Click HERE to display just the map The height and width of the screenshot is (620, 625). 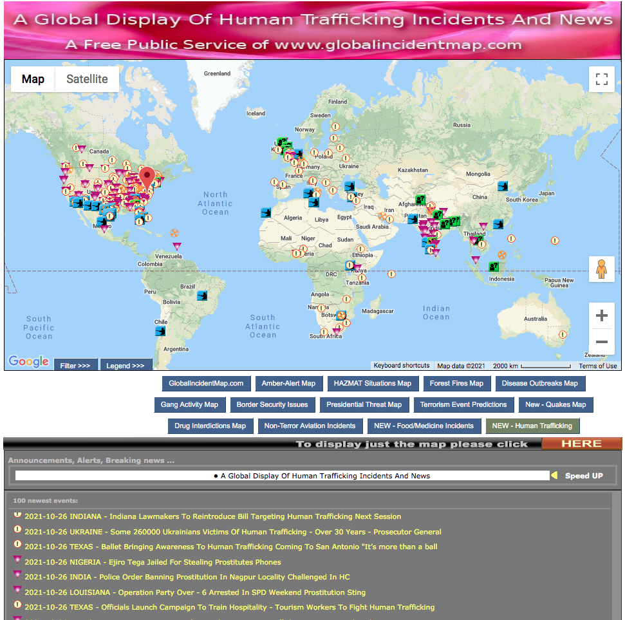[x=582, y=444]
